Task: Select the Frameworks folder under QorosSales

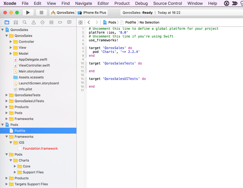Action: (x=24, y=119)
